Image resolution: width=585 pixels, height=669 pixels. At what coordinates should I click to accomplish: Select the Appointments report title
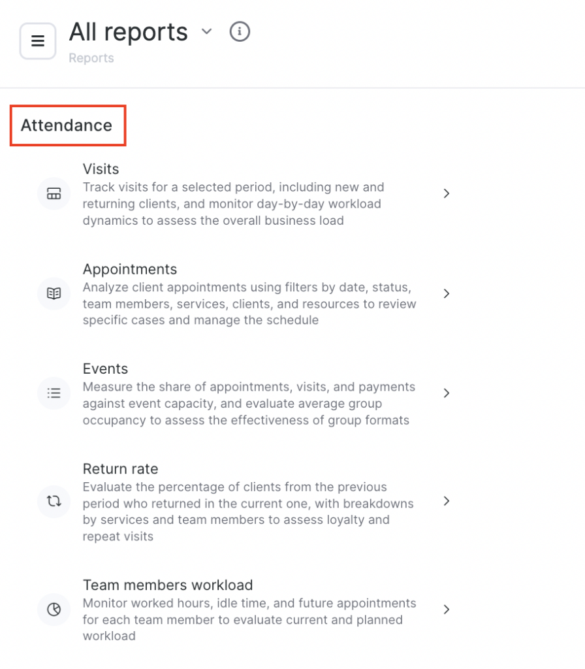point(129,269)
